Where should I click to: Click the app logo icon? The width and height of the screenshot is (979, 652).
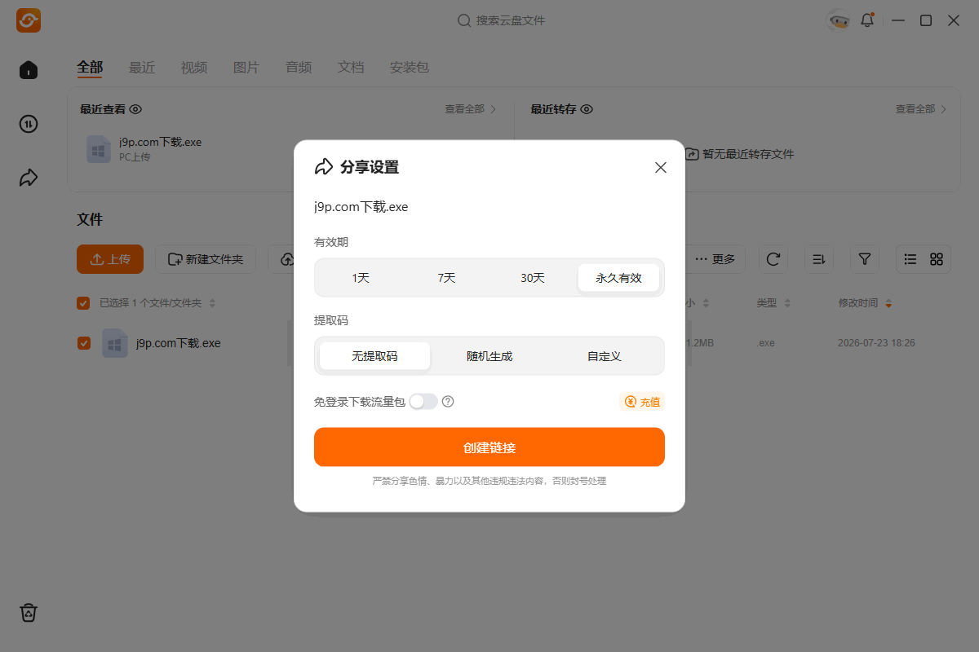point(29,20)
